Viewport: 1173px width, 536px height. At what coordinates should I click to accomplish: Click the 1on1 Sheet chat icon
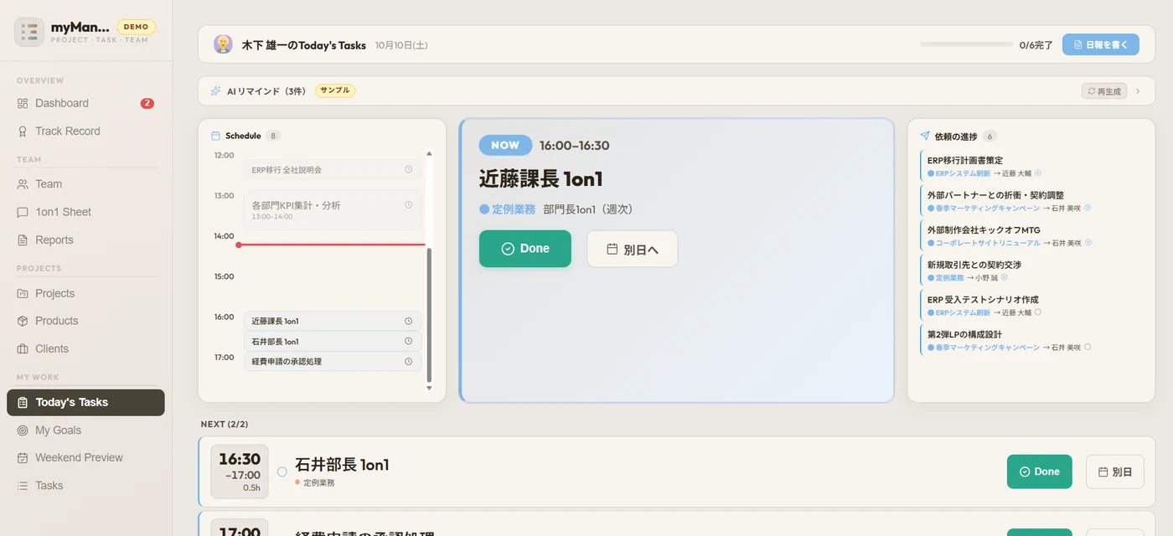tap(23, 212)
